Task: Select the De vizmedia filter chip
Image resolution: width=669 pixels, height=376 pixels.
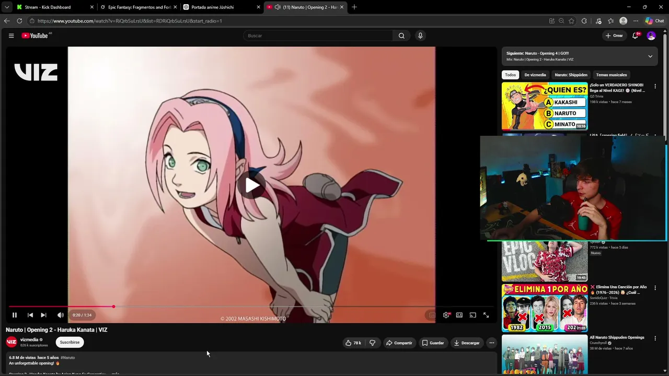Action: (x=535, y=75)
